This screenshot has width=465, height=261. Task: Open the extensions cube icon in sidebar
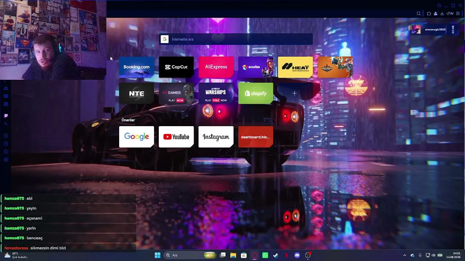click(x=6, y=152)
